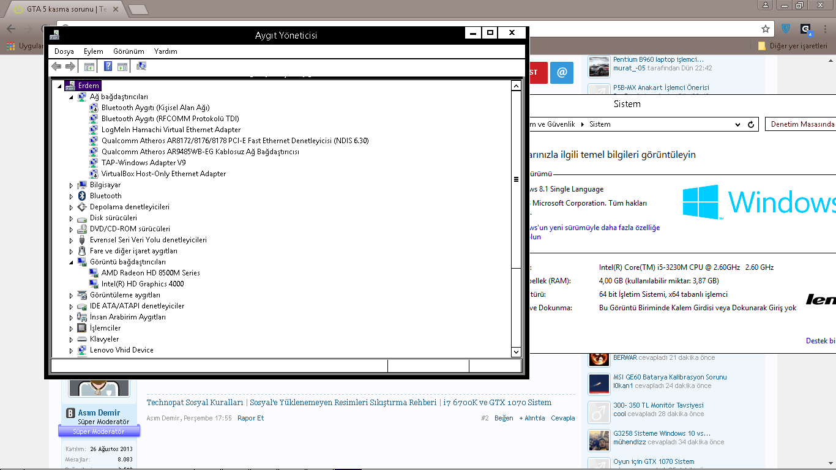Click the Denetim Masasında search field
The image size is (836, 470).
801,124
